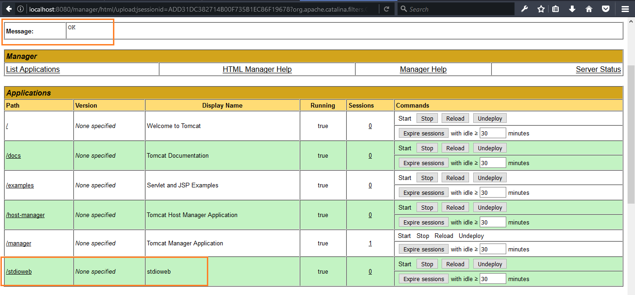Image resolution: width=635 pixels, height=295 pixels.
Task: Click idle minutes field for root app
Action: point(493,133)
